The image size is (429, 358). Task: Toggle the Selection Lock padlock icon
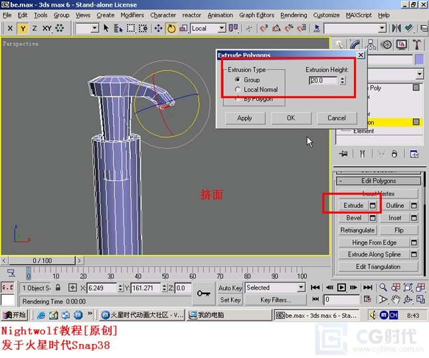[58, 288]
